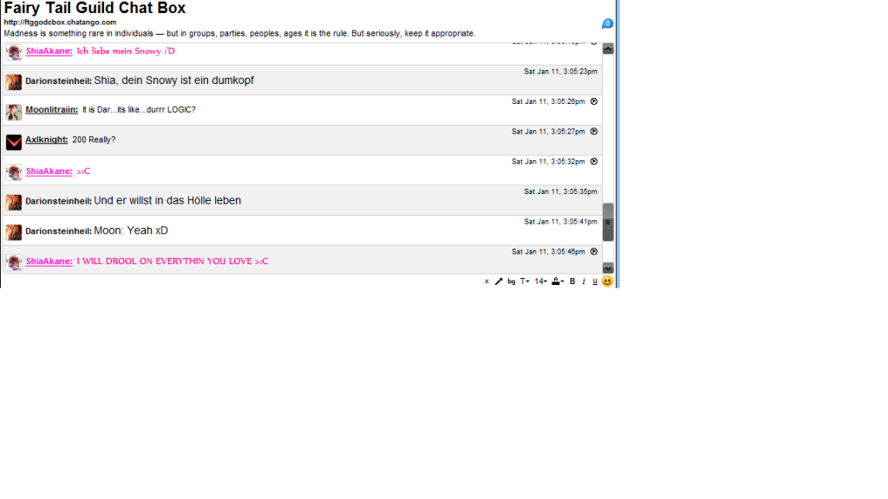
Task: Click the name color pen icon
Action: pyautogui.click(x=499, y=282)
